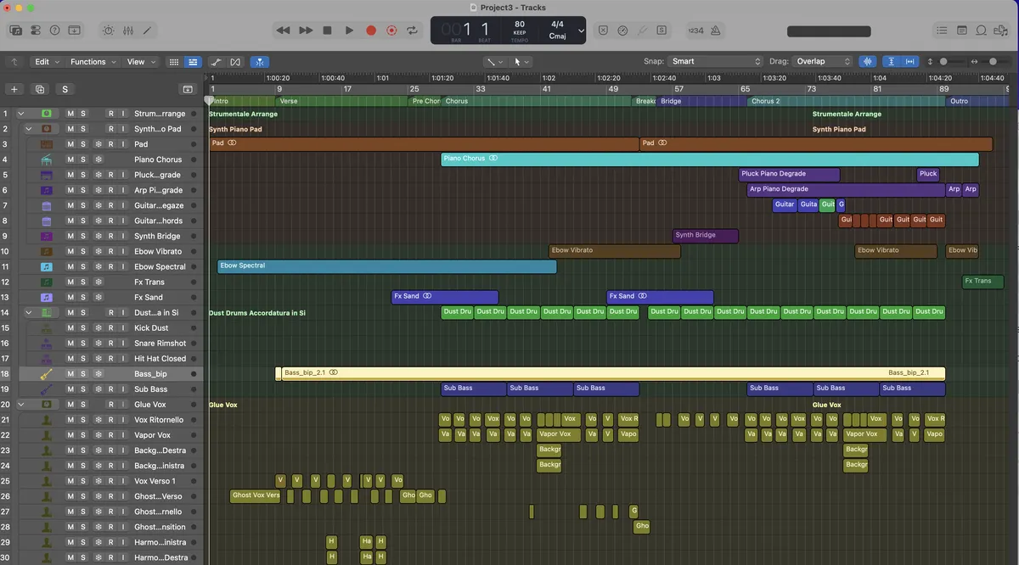Open the Snap Smart dropdown
Screen dimensions: 1019x565
pyautogui.click(x=716, y=61)
